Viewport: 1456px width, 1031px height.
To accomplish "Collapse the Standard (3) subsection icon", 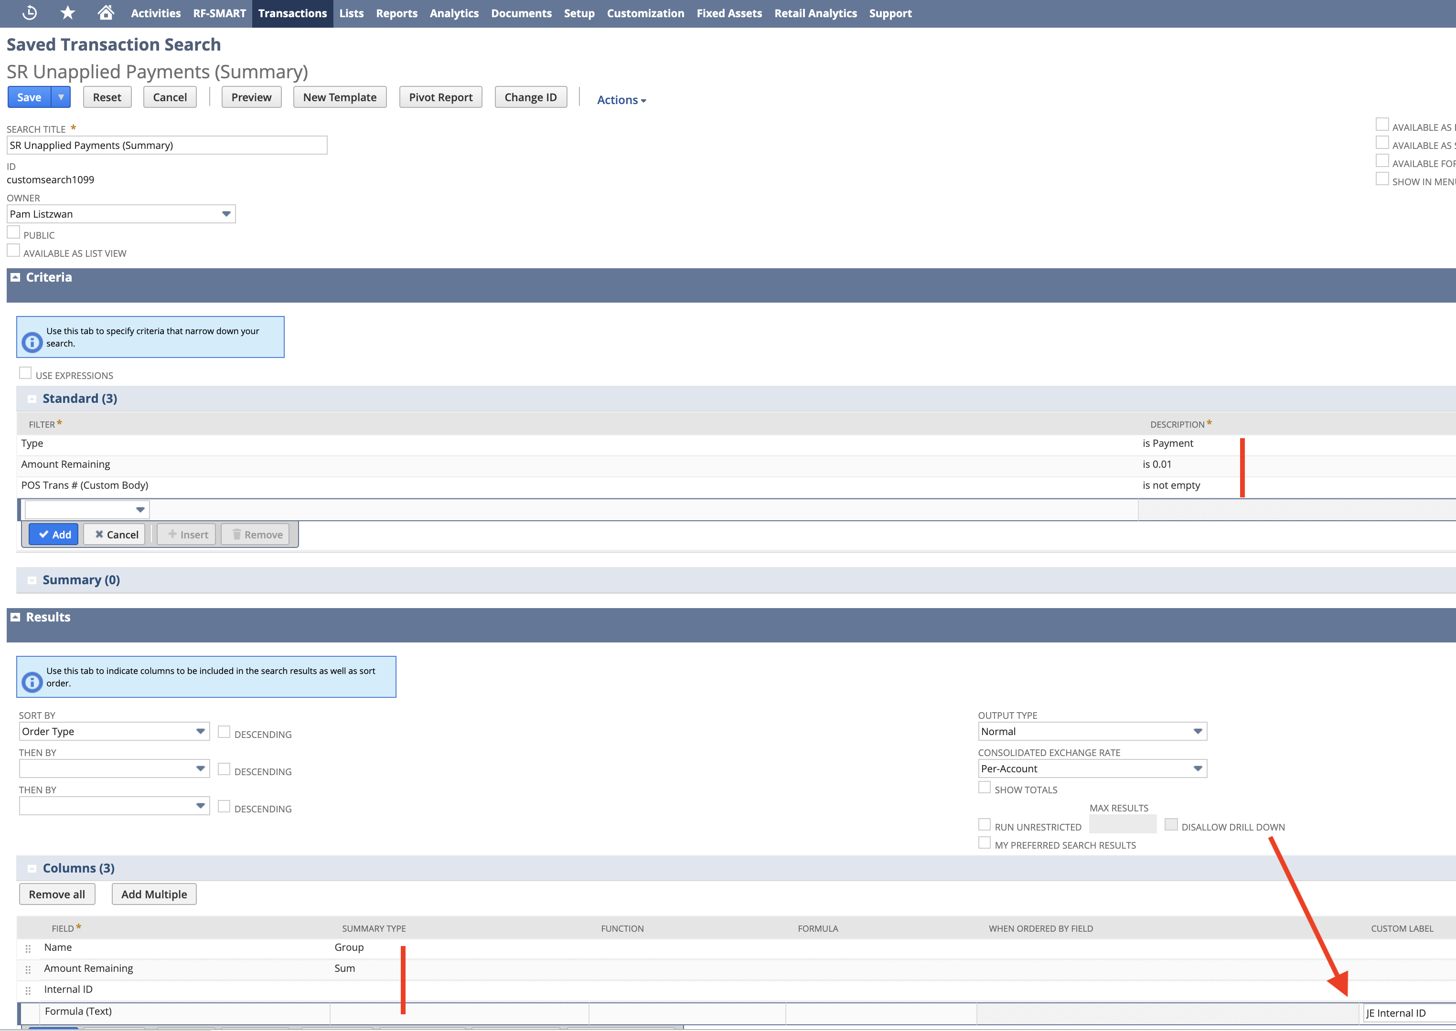I will click(32, 400).
